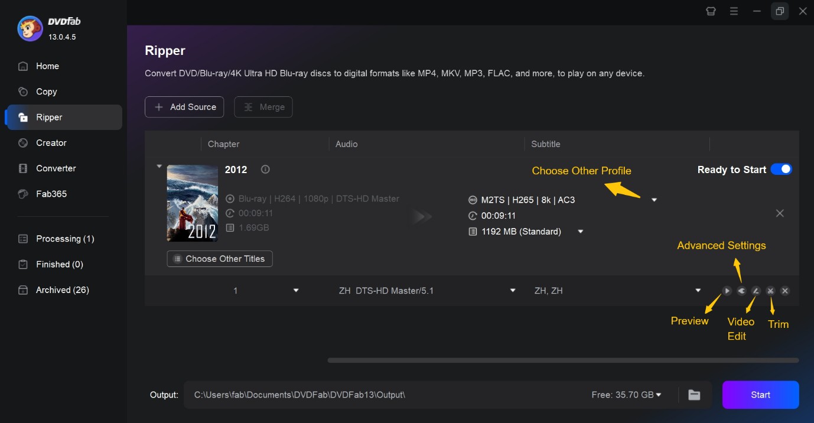Open Video Edit with the pen icon
This screenshot has height=423, width=814.
click(x=756, y=290)
